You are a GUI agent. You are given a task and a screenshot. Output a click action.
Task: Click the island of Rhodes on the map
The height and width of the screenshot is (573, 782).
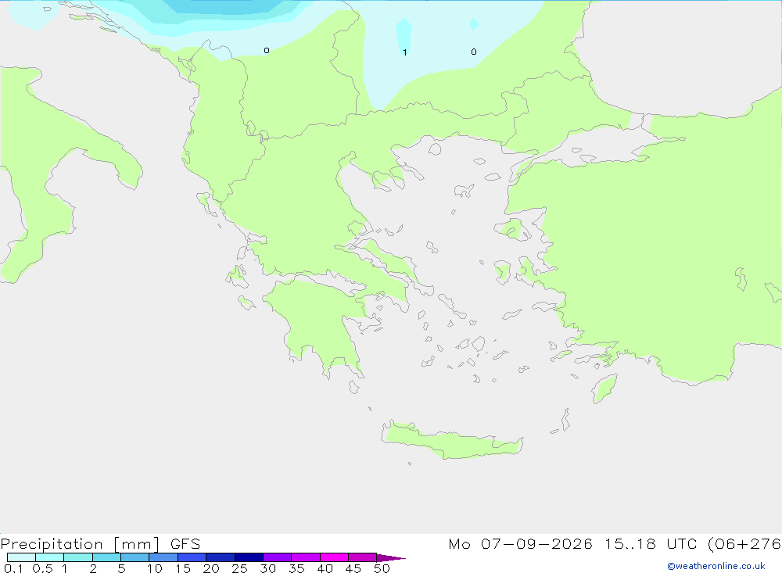[604, 389]
